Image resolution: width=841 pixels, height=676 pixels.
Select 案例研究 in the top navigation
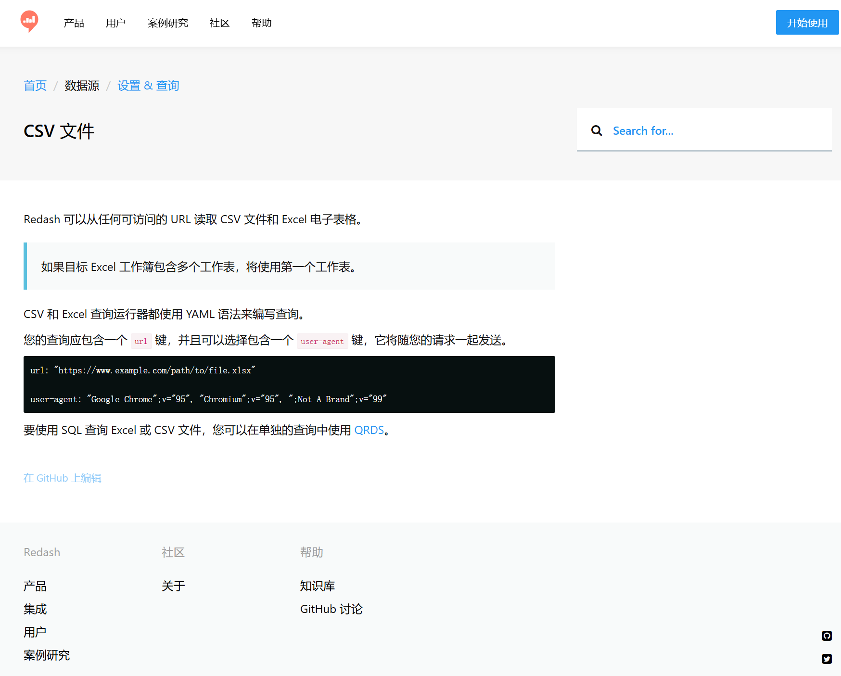(167, 23)
